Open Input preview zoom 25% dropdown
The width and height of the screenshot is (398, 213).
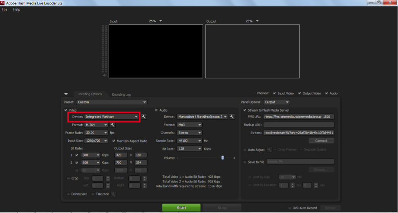(155, 21)
